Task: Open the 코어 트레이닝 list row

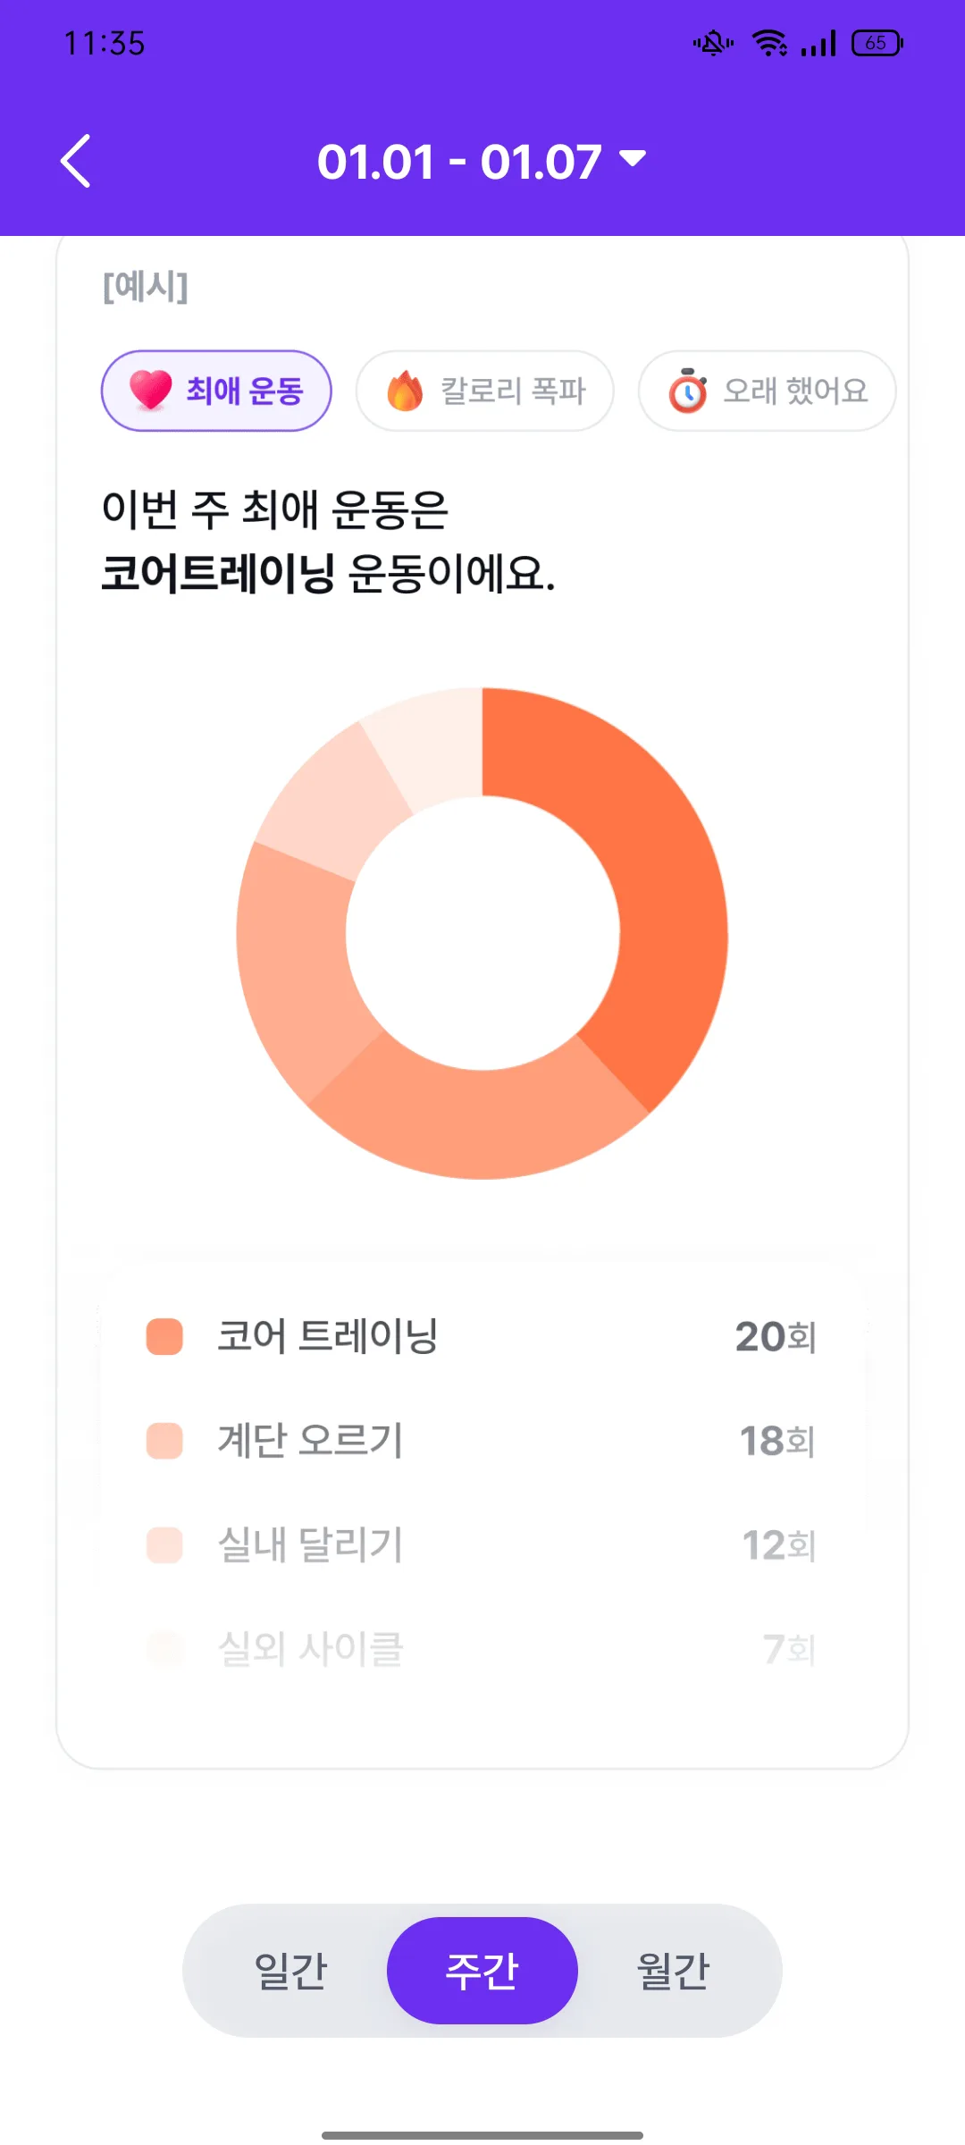Action: (x=482, y=1336)
